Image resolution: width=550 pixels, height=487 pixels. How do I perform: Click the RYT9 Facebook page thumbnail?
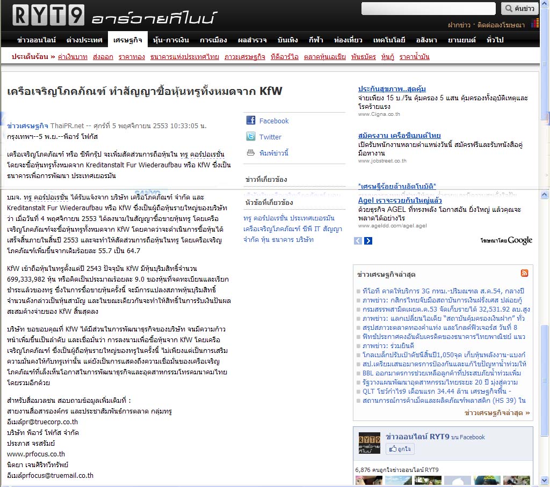370,443
